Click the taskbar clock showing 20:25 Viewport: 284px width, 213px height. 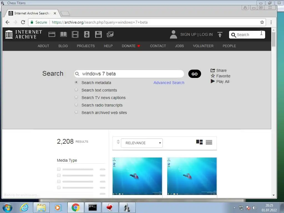[269, 207]
